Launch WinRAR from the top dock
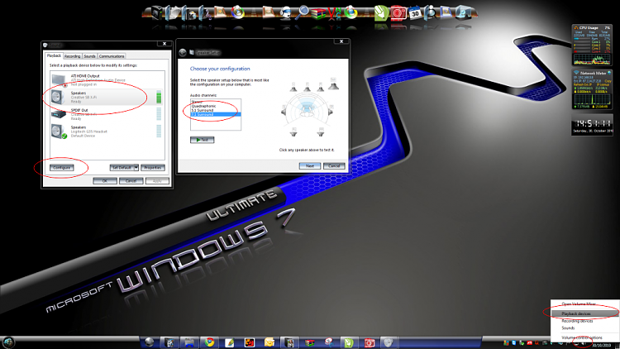 click(318, 13)
